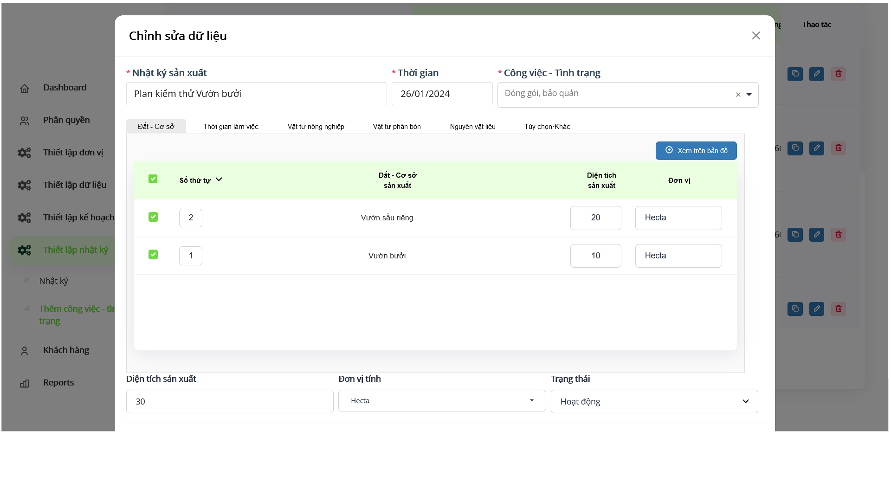Viewport: 891px width, 501px height.
Task: Click the Xem trên bản đồ button
Action: pyautogui.click(x=696, y=151)
